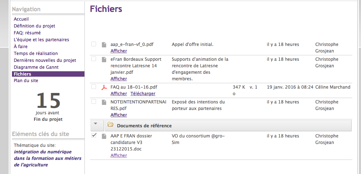Image resolution: width=361 pixels, height=174 pixels.
Task: Select Plan du site in the sidebar
Action: click(26, 81)
